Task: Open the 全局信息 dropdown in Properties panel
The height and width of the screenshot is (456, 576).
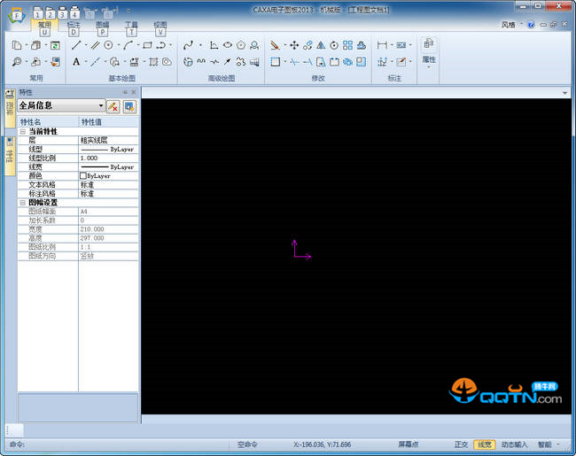Action: point(101,106)
